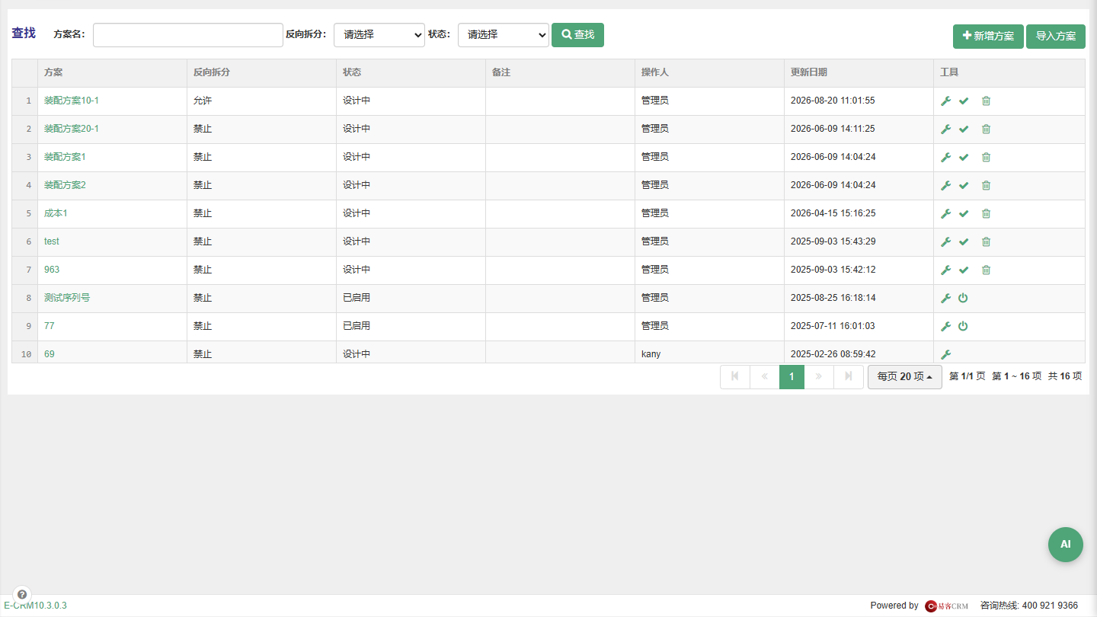The height and width of the screenshot is (617, 1097).
Task: Open the 状态 dropdown filter
Action: 504,35
